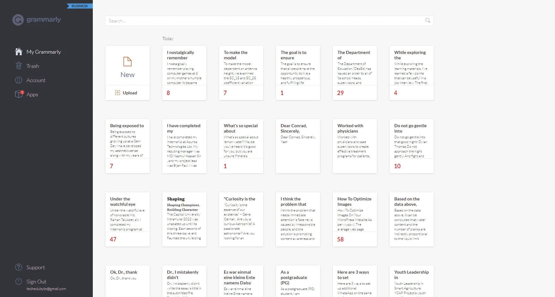The width and height of the screenshot is (555, 297).
Task: Click the Apps cube icon
Action: pyautogui.click(x=19, y=94)
